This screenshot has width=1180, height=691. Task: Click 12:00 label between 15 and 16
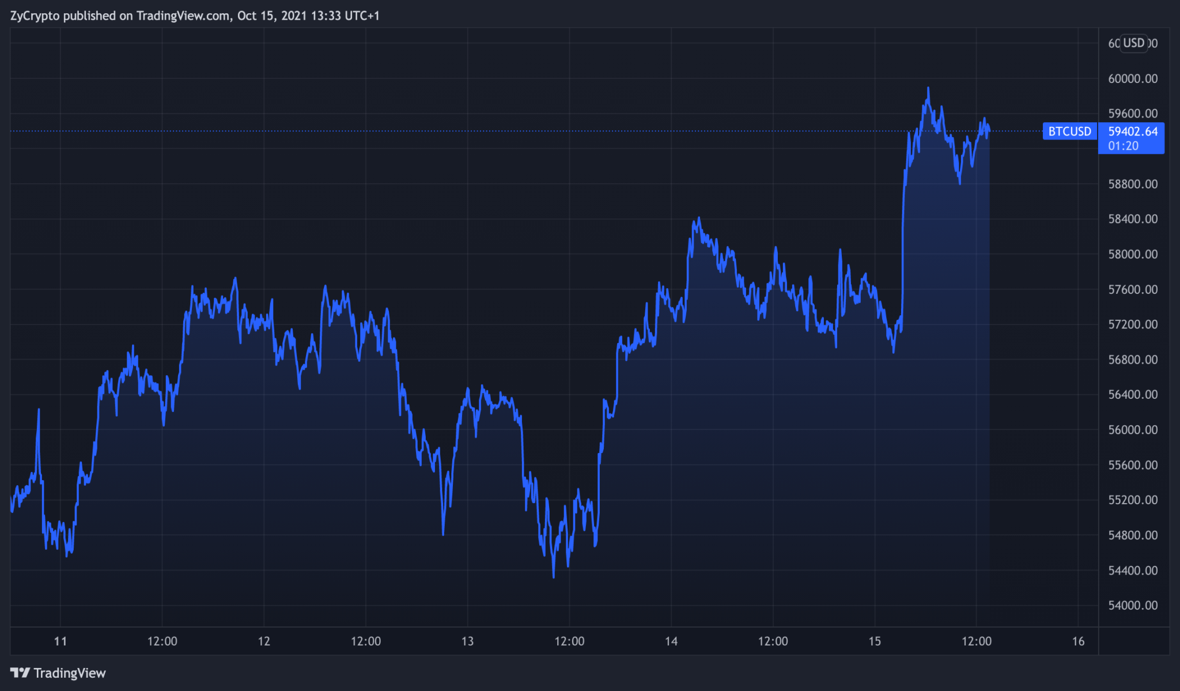click(x=977, y=641)
